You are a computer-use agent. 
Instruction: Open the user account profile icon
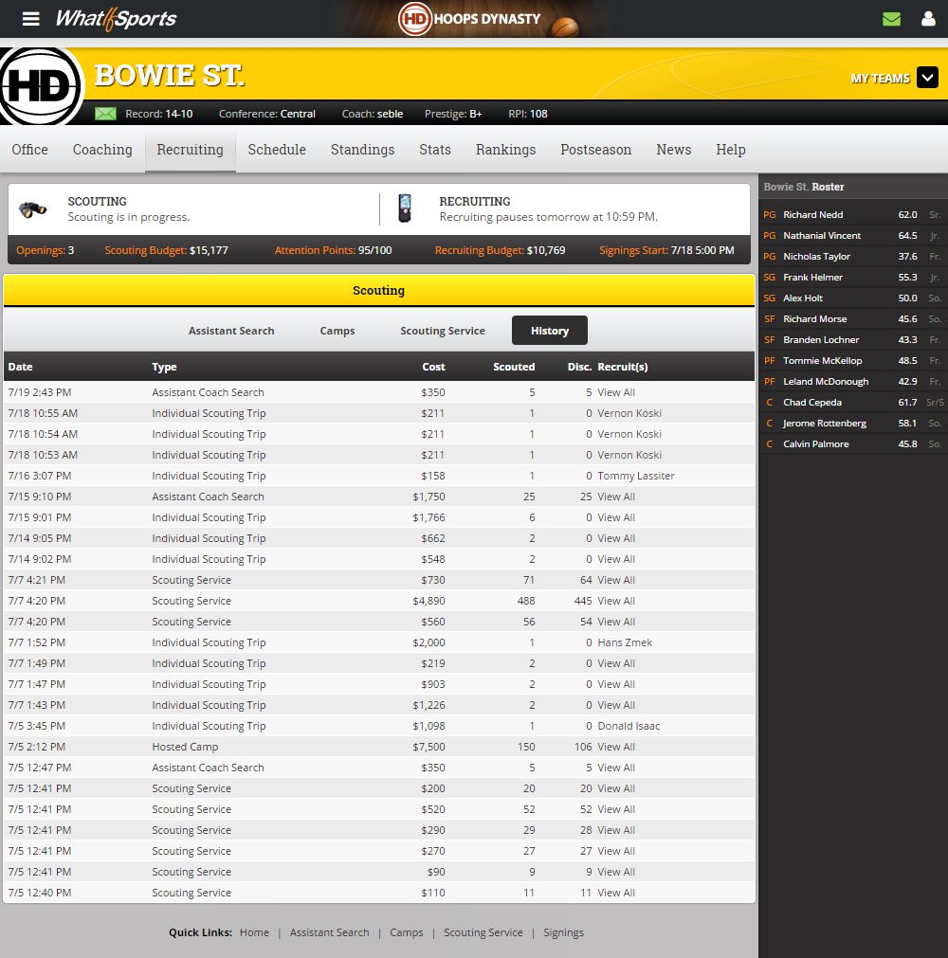tap(928, 19)
